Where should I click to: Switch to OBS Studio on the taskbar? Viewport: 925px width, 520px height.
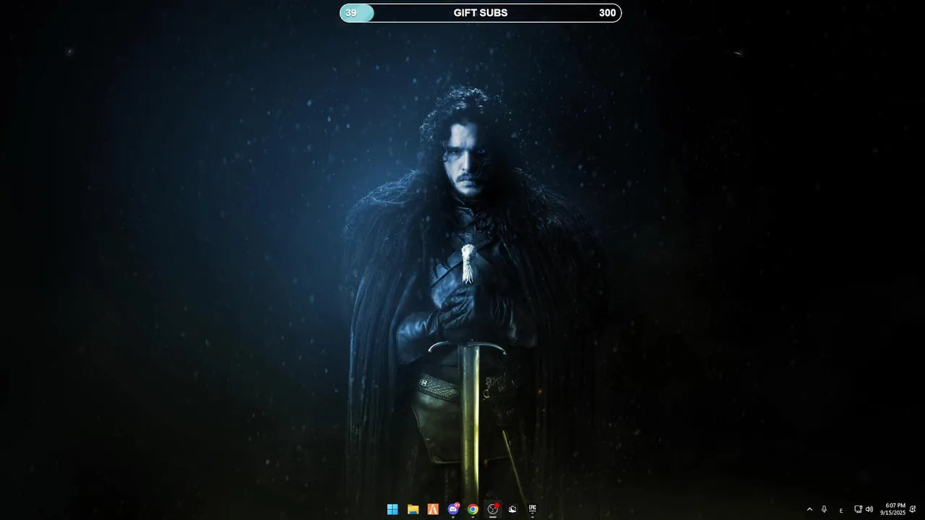493,509
